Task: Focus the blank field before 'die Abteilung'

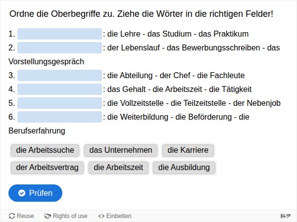Action: pyautogui.click(x=59, y=76)
